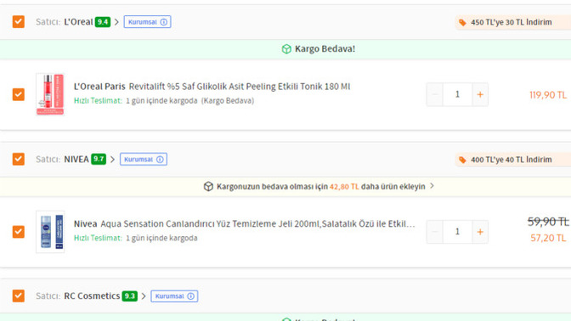Viewport: 571px width, 321px height.
Task: Expand the free shipping add-products chevron
Action: (432, 186)
